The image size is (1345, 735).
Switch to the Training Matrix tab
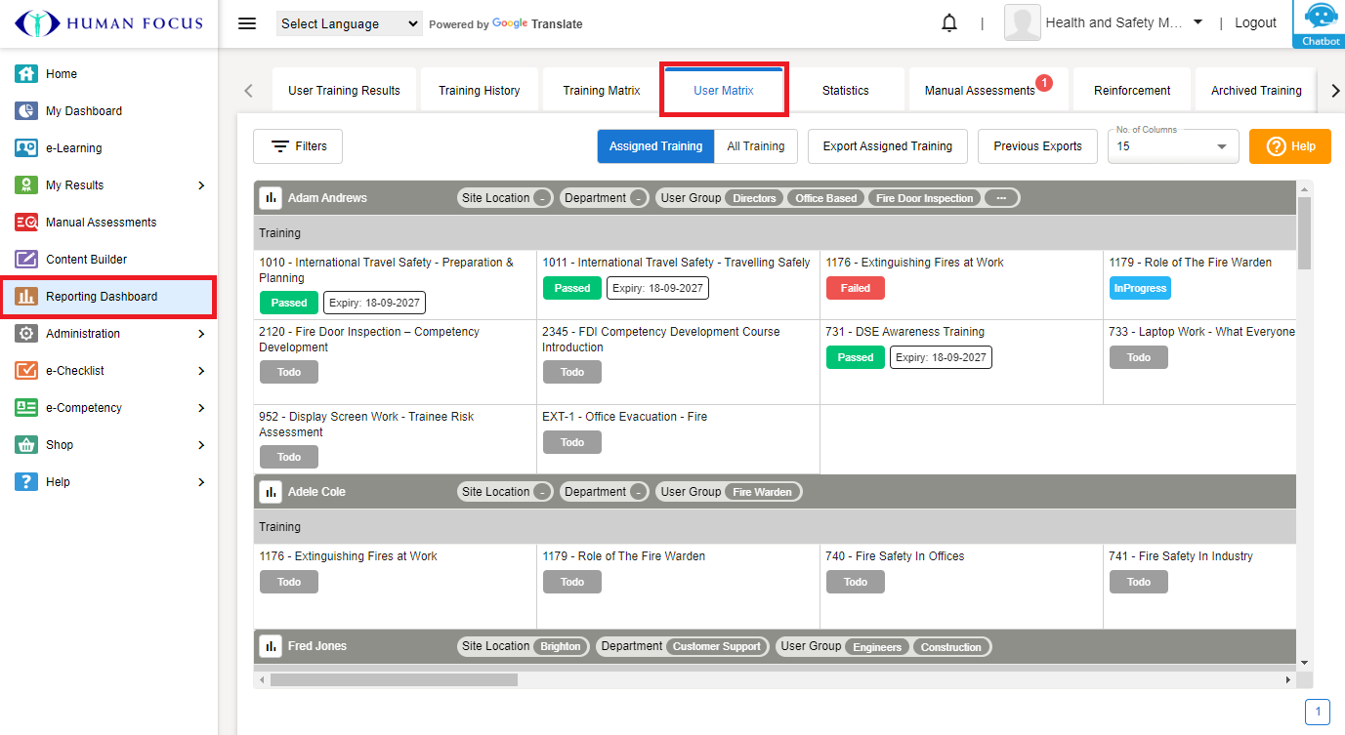click(601, 91)
